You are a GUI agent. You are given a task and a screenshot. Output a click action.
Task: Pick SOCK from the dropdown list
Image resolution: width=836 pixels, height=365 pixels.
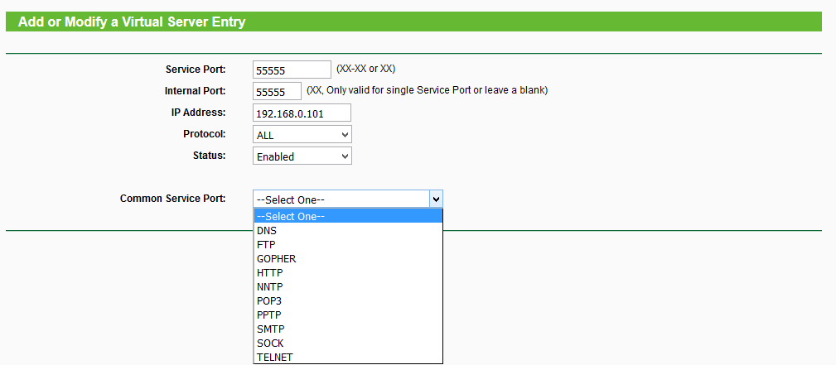click(x=348, y=343)
